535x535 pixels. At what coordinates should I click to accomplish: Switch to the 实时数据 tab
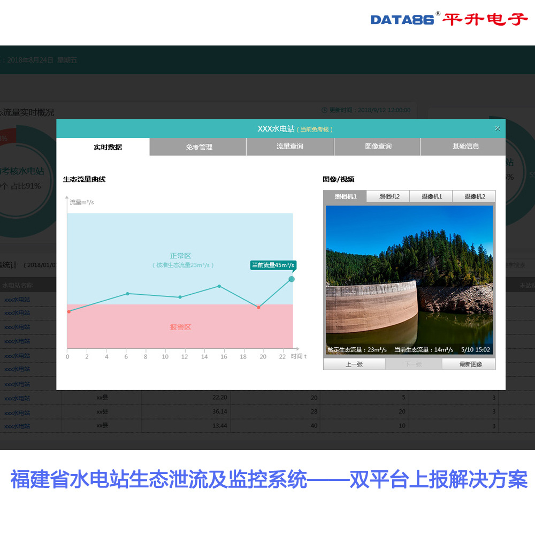tap(103, 147)
